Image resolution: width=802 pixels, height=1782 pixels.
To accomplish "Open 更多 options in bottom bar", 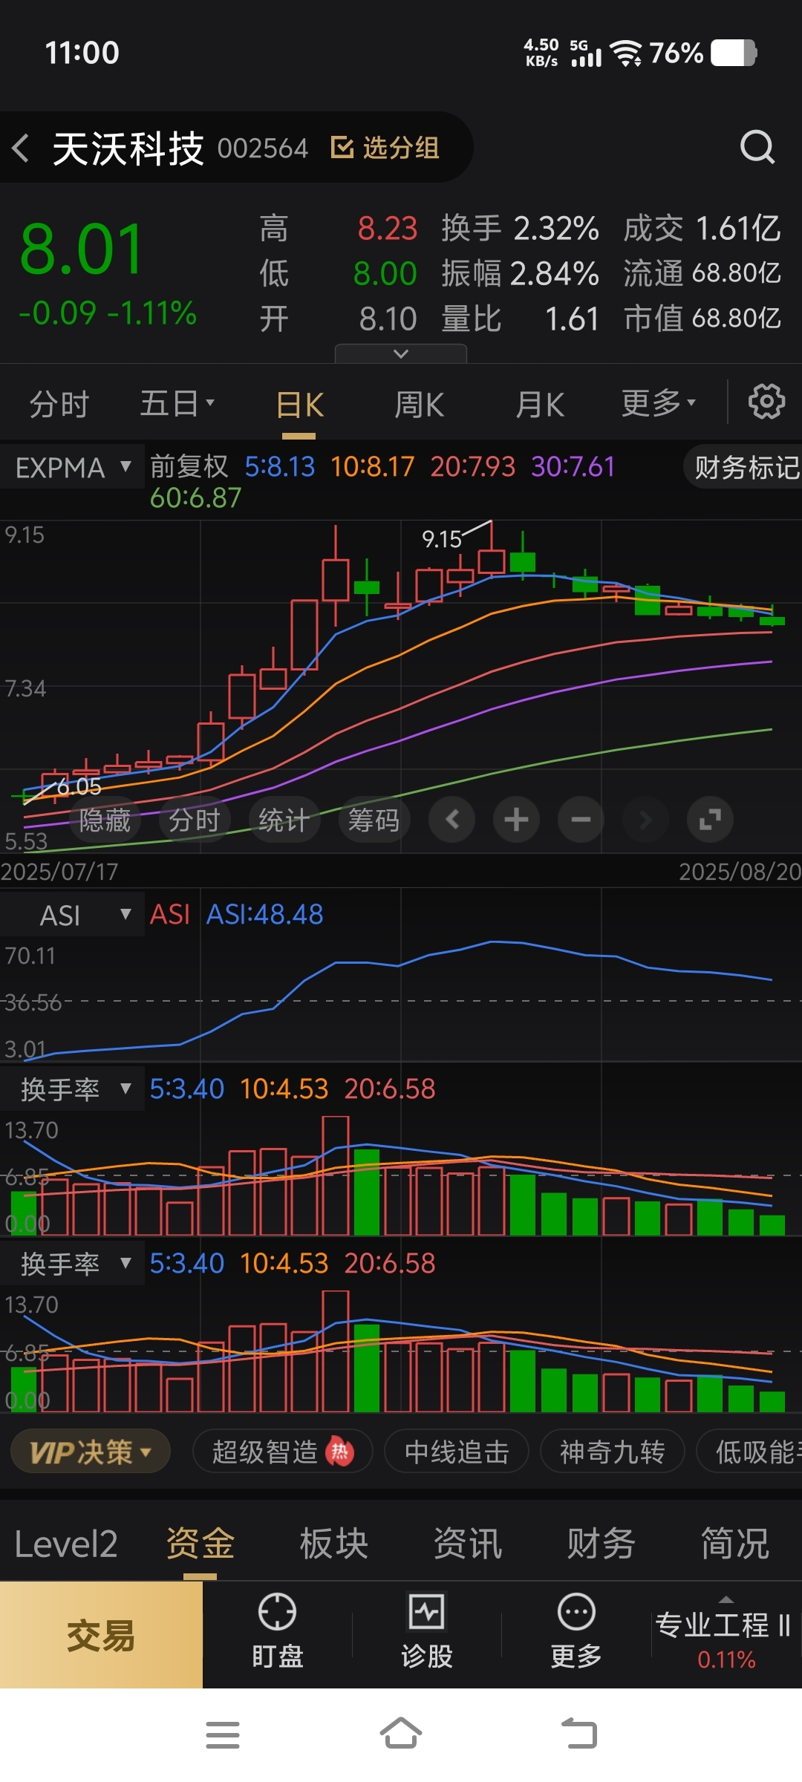I will point(576,1631).
